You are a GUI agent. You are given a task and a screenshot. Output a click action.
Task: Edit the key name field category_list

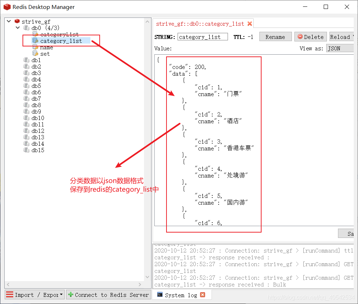203,37
